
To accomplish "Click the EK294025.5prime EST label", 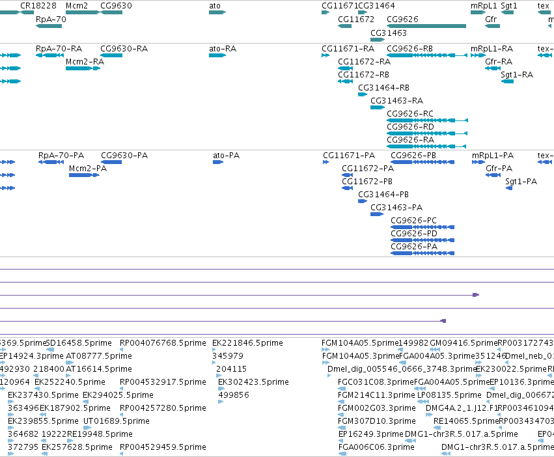I will click(118, 395).
